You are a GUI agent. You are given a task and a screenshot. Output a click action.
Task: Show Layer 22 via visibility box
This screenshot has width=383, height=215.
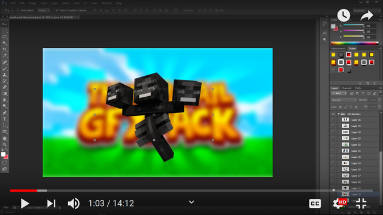click(333, 145)
